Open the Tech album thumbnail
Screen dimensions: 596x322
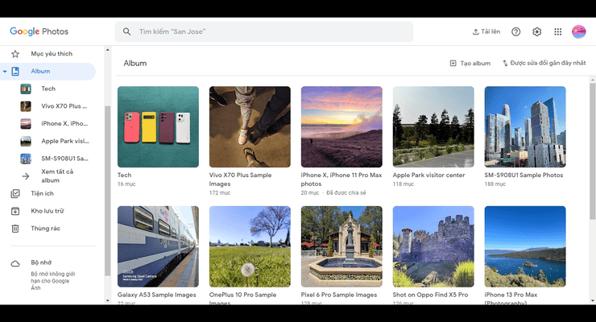coord(158,127)
